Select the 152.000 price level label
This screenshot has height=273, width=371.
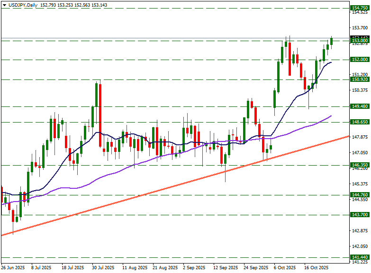click(360, 60)
